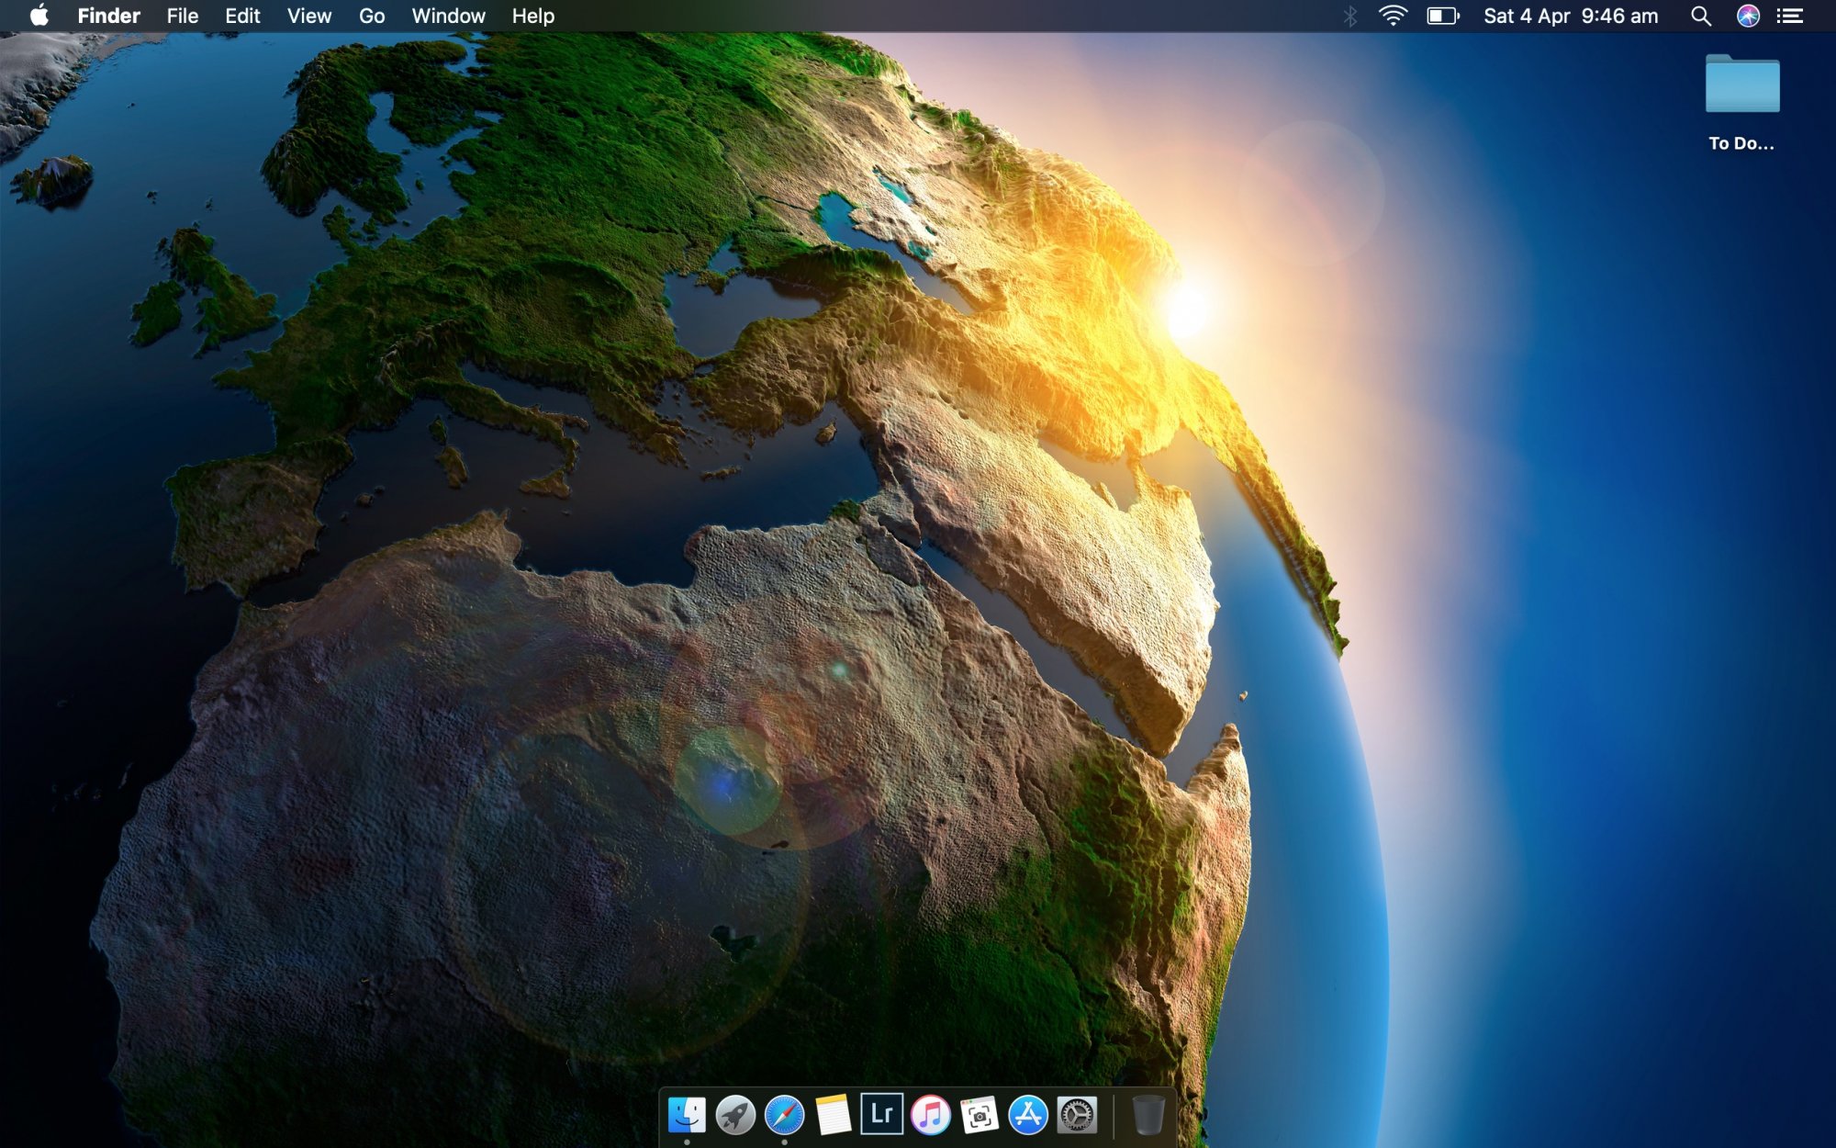This screenshot has width=1836, height=1148.
Task: Click the Wi-Fi status icon
Action: (1393, 16)
